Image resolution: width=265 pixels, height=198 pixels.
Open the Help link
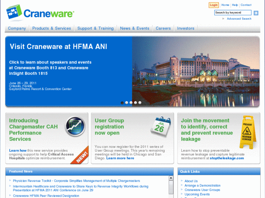coord(235,5)
